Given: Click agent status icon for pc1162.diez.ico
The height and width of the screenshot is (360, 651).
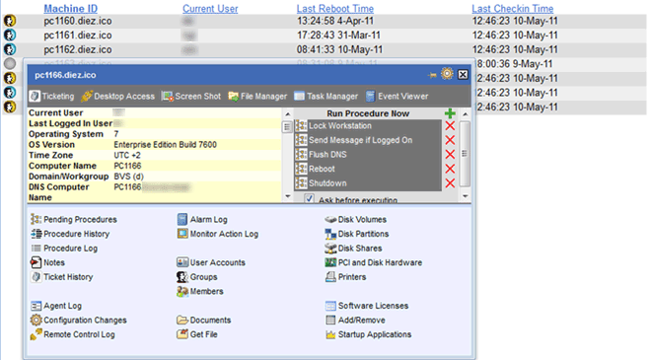Looking at the screenshot, I should (10, 49).
